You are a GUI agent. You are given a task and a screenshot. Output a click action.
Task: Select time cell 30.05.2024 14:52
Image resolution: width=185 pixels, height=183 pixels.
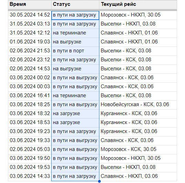pos(30,15)
